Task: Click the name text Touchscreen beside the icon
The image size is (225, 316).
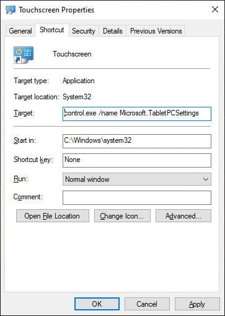Action: (72, 54)
